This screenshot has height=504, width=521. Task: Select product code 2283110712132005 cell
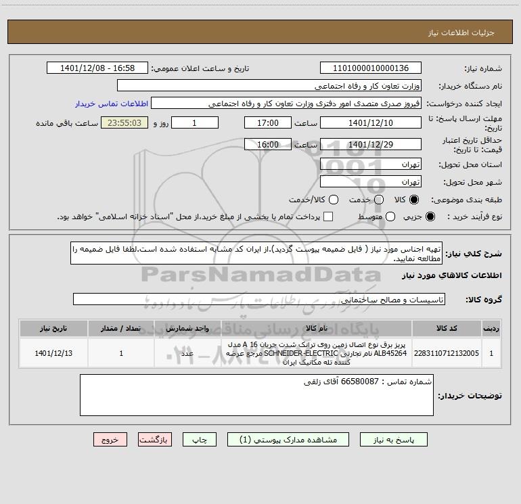pos(447,353)
